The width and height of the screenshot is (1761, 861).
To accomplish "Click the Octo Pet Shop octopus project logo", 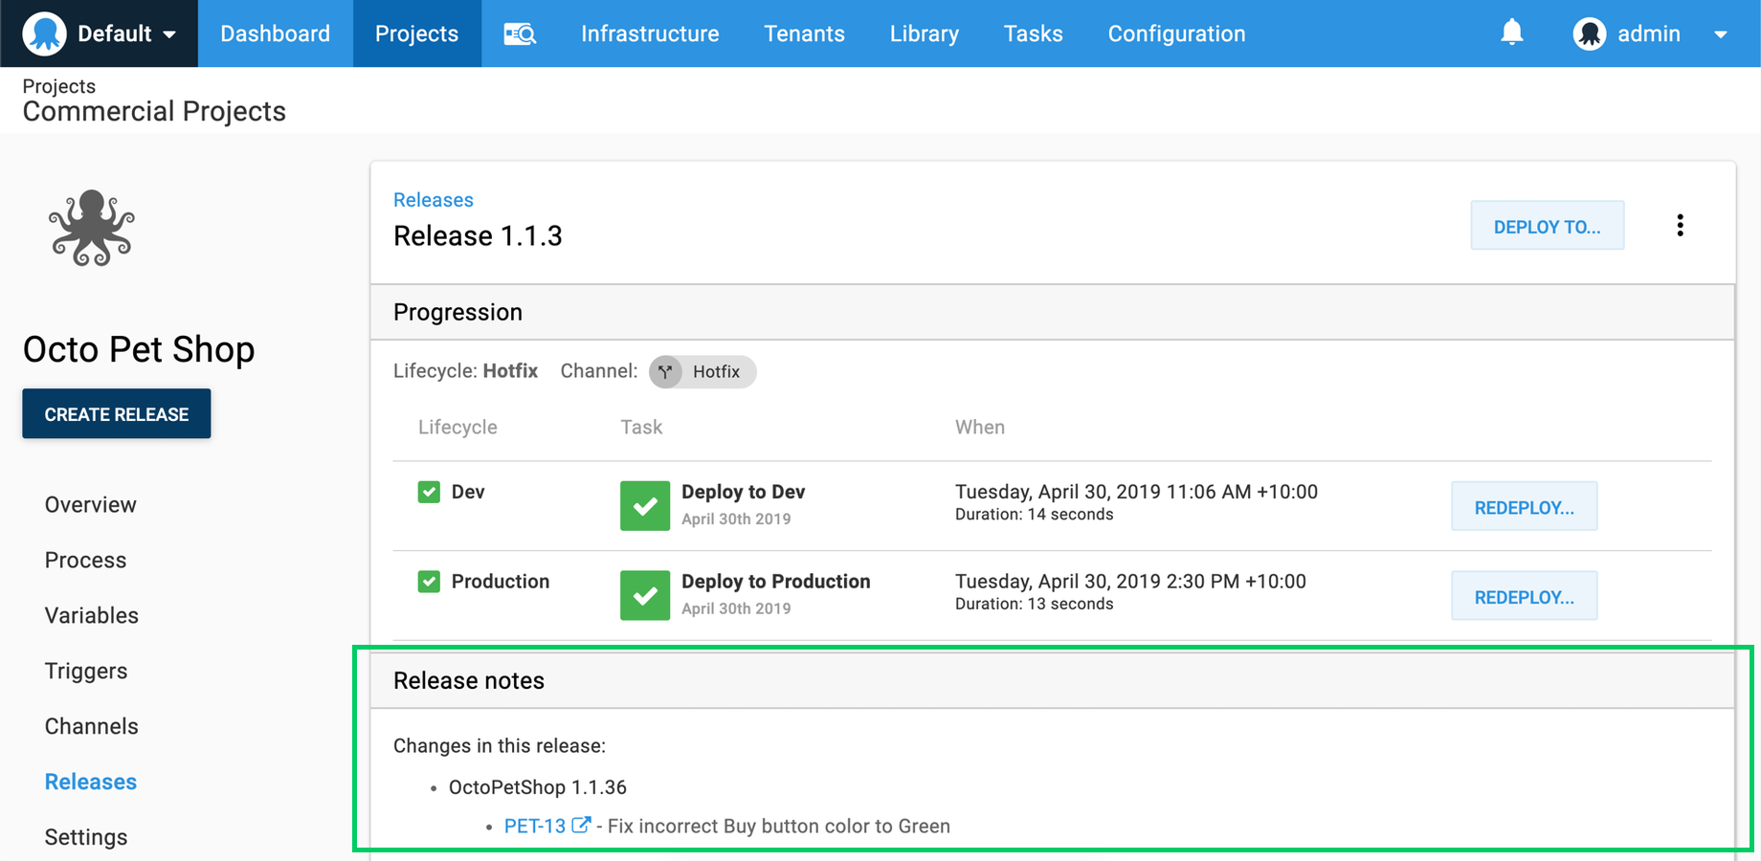I will (x=92, y=228).
